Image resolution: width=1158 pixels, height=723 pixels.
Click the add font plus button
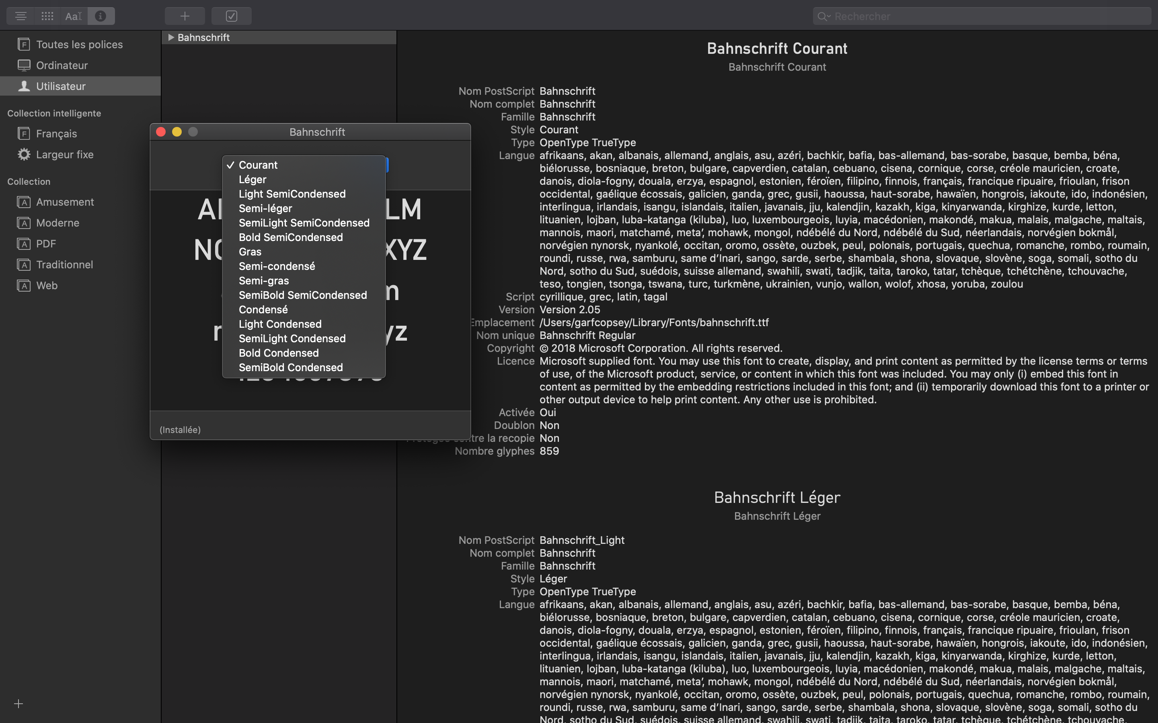click(185, 16)
